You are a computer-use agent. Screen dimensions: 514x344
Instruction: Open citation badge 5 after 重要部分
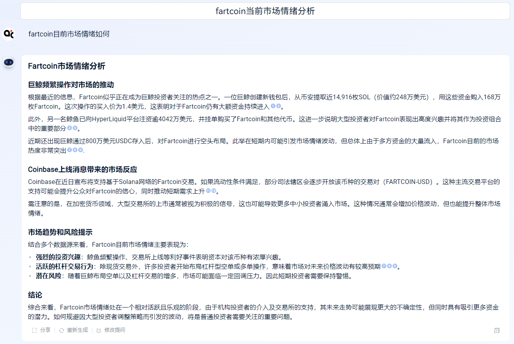point(75,128)
